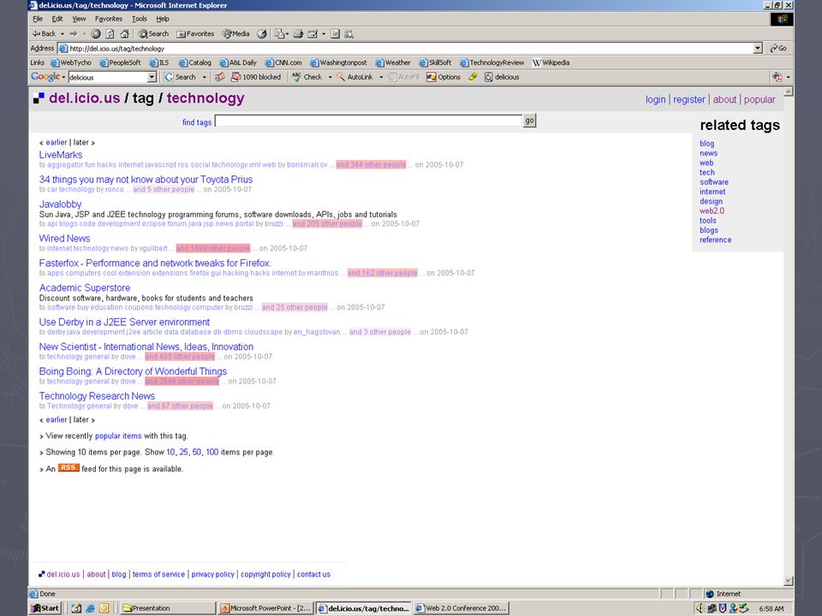The height and width of the screenshot is (616, 822).
Task: Open the Wikipedia links-bar shortcut
Action: click(551, 62)
